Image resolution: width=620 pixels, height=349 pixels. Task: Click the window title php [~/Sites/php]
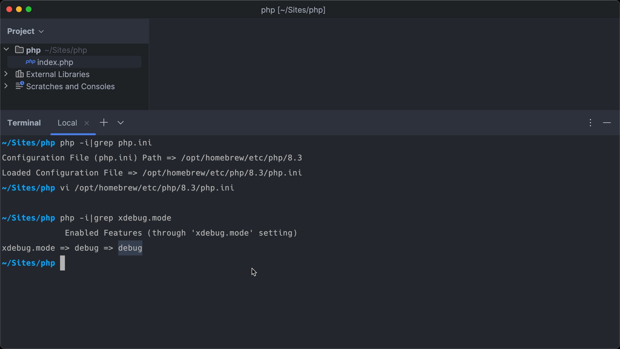coord(293,10)
